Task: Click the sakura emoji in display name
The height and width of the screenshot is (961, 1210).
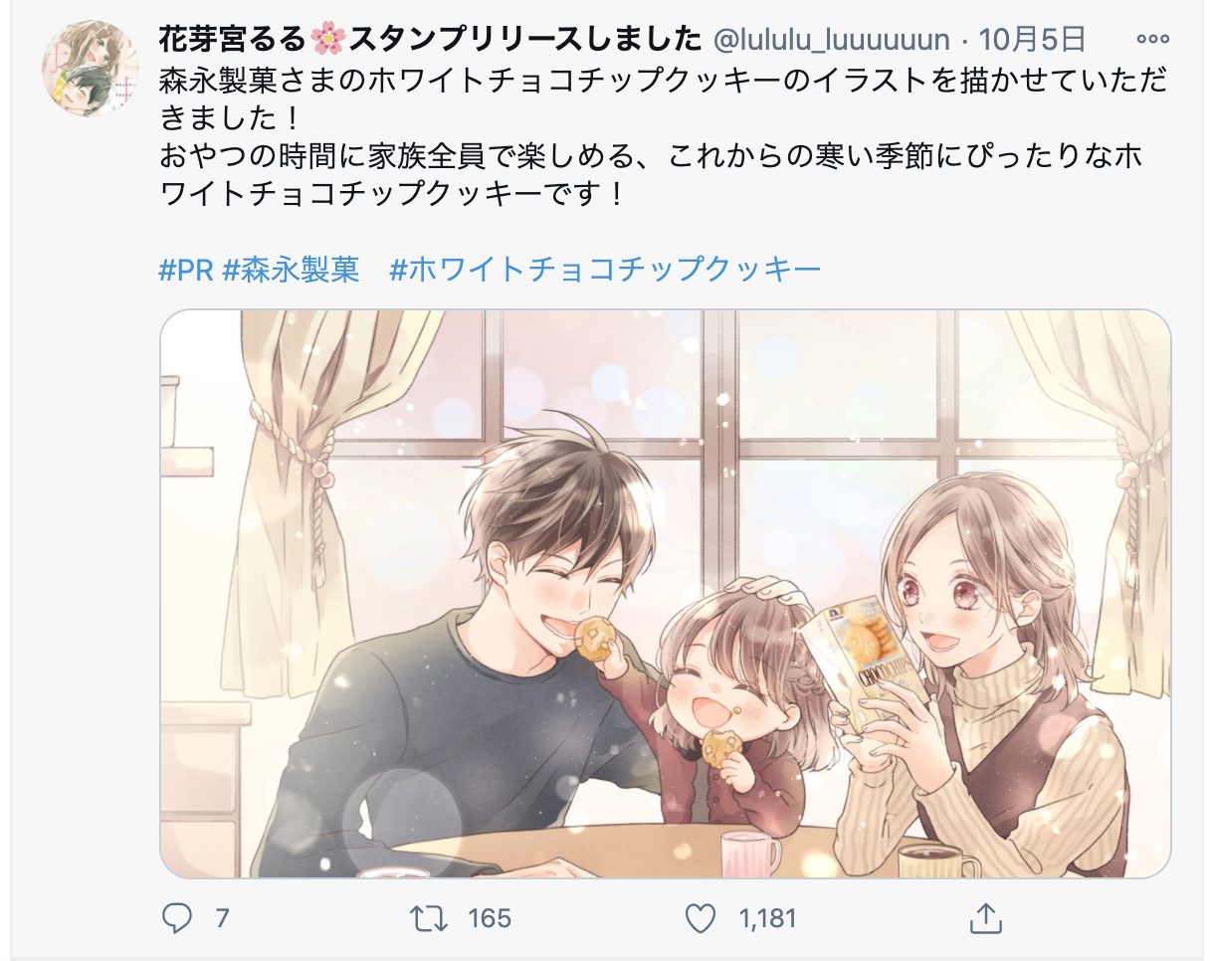Action: (324, 40)
